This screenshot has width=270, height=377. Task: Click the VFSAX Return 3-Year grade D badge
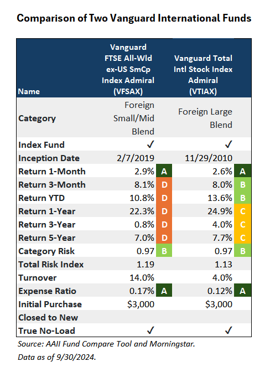164,224
